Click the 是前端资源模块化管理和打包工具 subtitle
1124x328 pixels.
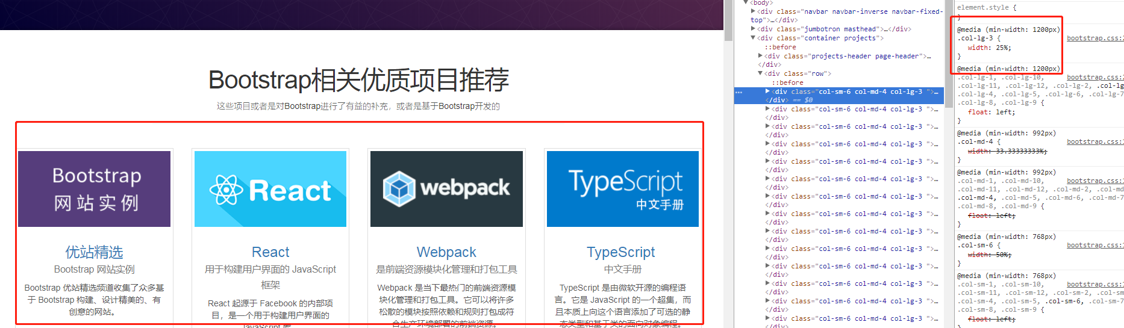coord(446,270)
